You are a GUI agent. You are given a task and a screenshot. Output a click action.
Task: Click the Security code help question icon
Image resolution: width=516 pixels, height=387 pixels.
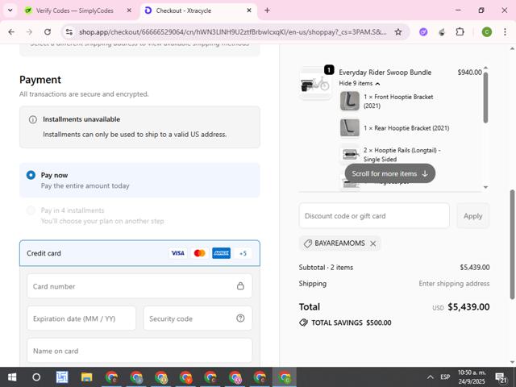coord(240,318)
